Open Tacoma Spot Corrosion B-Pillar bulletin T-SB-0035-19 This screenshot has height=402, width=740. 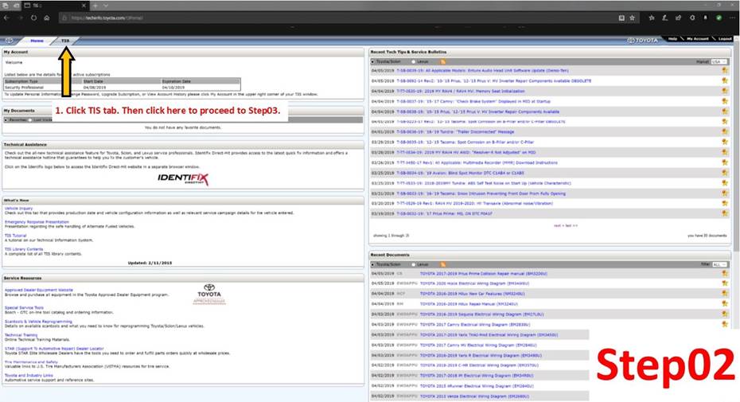pos(465,142)
